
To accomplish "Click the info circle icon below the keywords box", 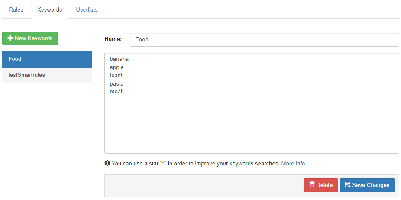I will tap(107, 164).
